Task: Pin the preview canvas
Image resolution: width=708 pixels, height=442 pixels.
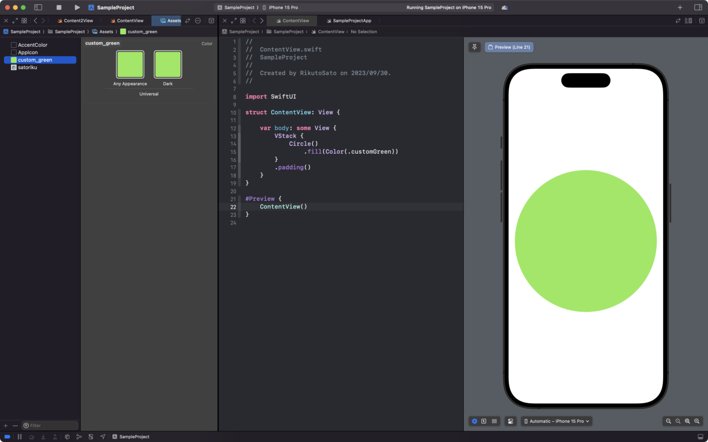Action: [474, 47]
